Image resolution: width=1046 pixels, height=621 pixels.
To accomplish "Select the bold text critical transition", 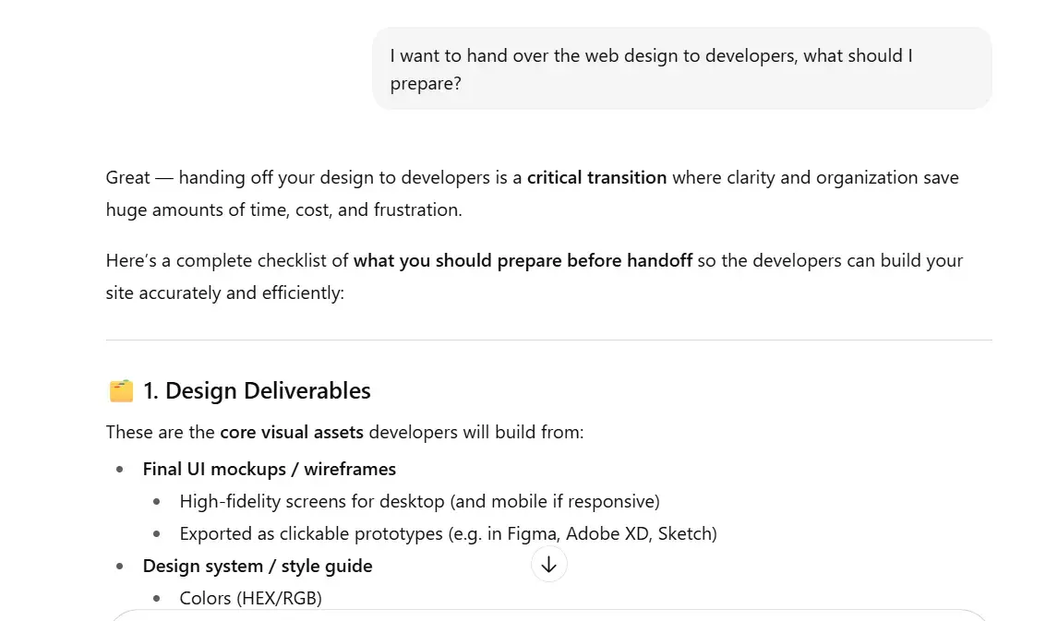I will click(595, 177).
